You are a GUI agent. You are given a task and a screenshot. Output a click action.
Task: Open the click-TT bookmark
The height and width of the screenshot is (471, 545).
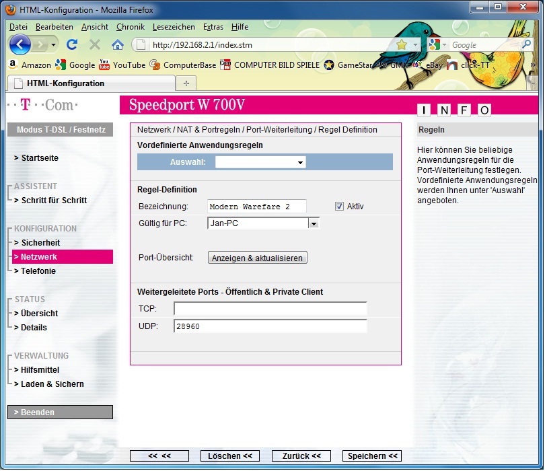468,65
